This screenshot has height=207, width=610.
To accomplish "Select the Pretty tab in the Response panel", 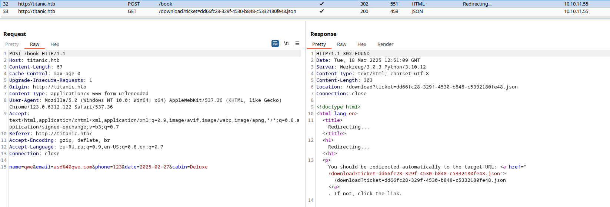I will [319, 44].
